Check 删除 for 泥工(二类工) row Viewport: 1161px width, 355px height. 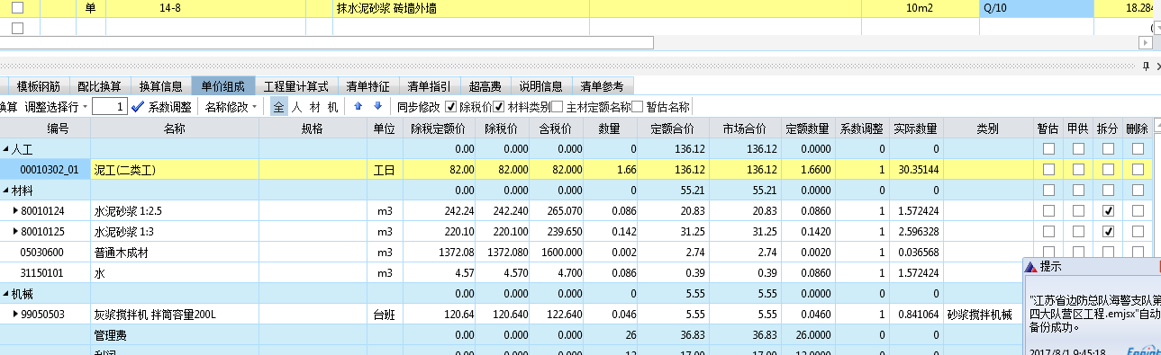click(1137, 169)
